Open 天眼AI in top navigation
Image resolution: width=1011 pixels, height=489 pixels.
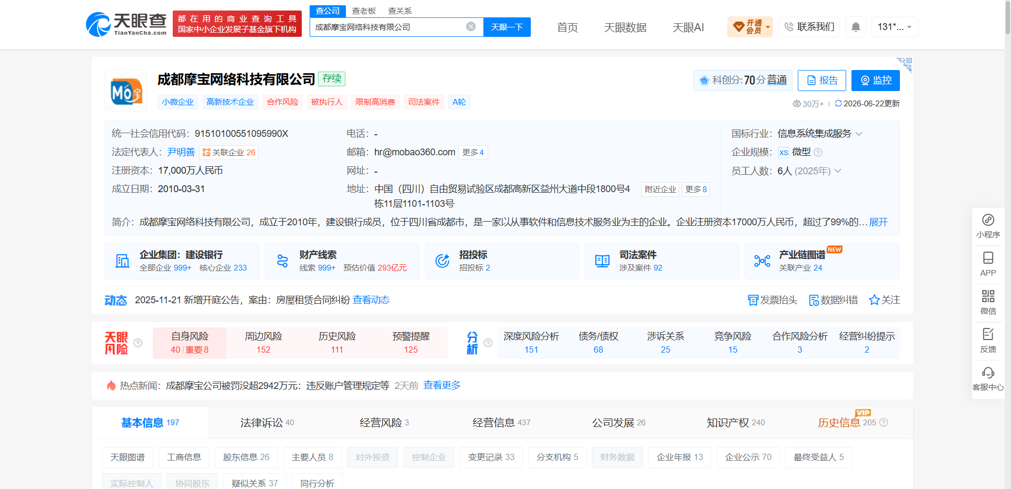688,27
